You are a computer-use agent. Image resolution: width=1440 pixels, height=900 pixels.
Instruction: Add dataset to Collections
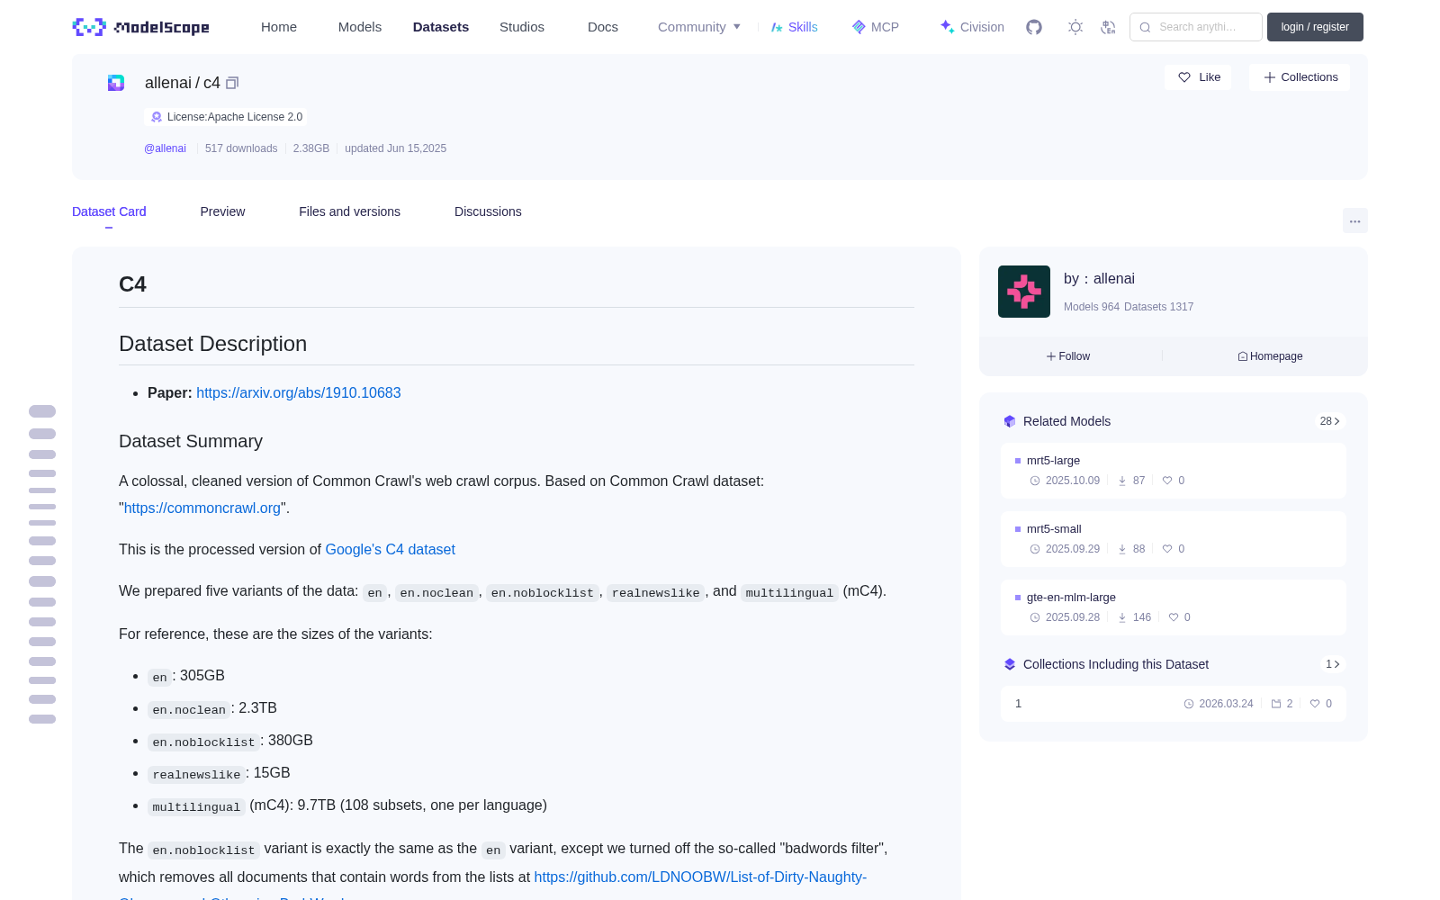(x=1300, y=77)
